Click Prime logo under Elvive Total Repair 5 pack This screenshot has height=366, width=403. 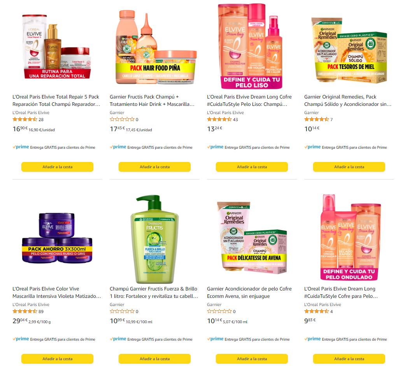[21, 147]
